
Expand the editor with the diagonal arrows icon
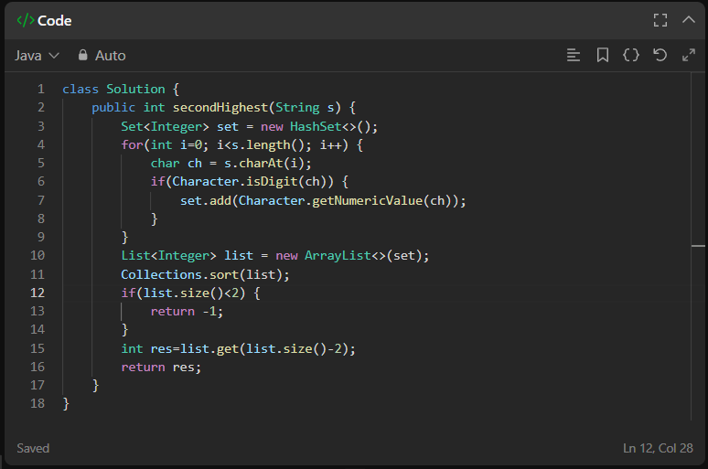click(x=689, y=55)
